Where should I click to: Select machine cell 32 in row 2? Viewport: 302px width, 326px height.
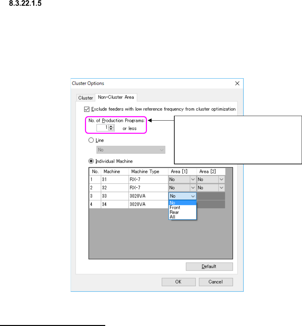point(115,187)
